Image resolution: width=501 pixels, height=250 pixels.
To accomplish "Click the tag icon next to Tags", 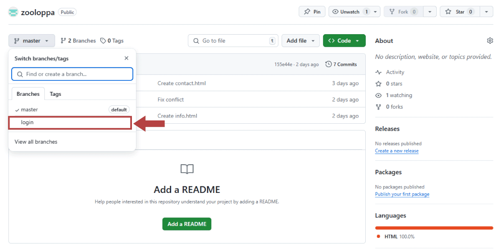I will (103, 41).
